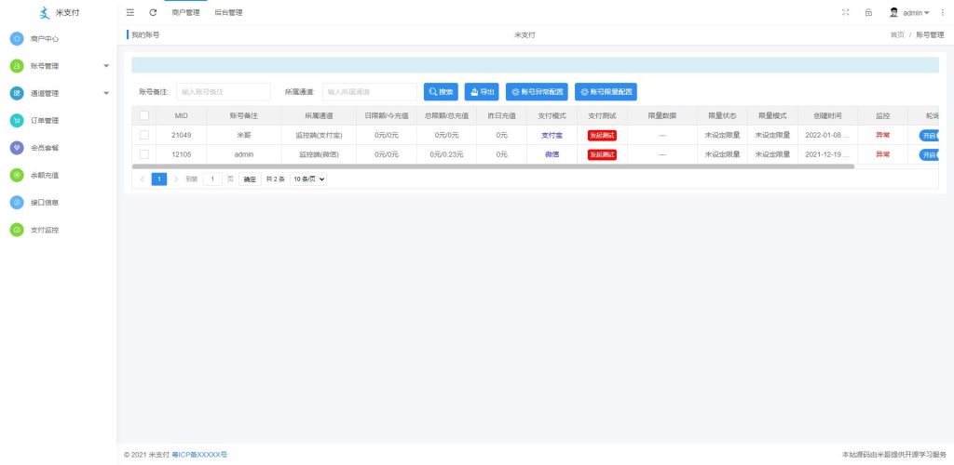Toggle the 开启 switch in the admin row
This screenshot has width=954, height=465.
click(x=929, y=154)
